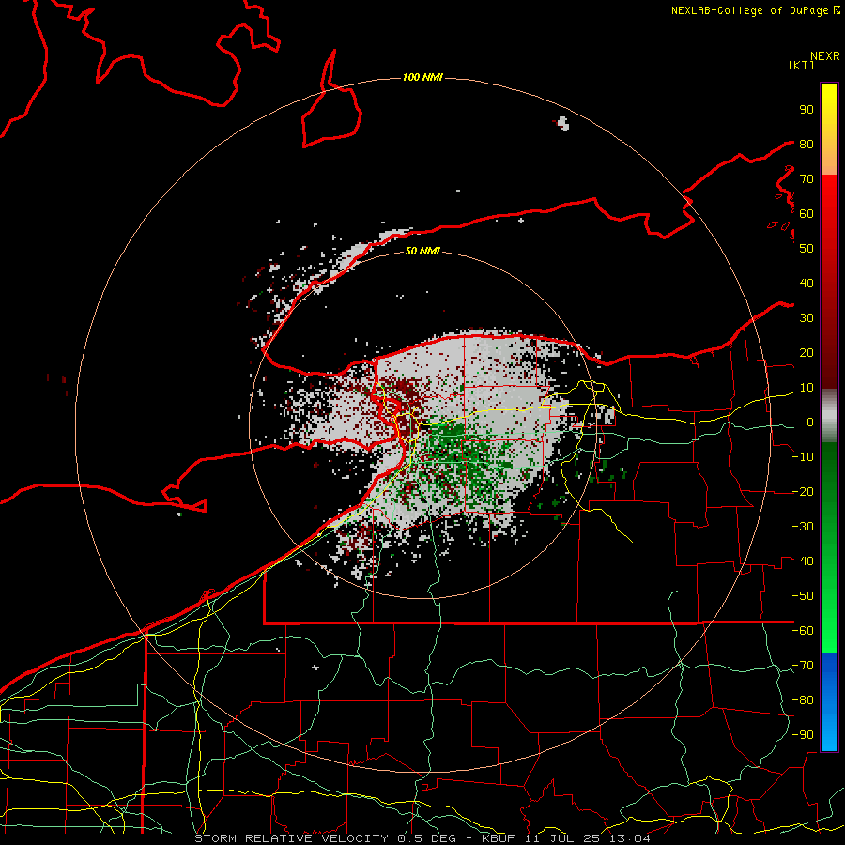The width and height of the screenshot is (845, 845).
Task: Click the 60 value on velocity scale
Action: [807, 213]
